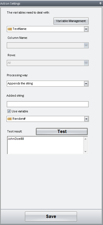Viewport: 103px width, 225px height.
Task: Select the Appends the string combo box
Action: pyautogui.click(x=47, y=84)
